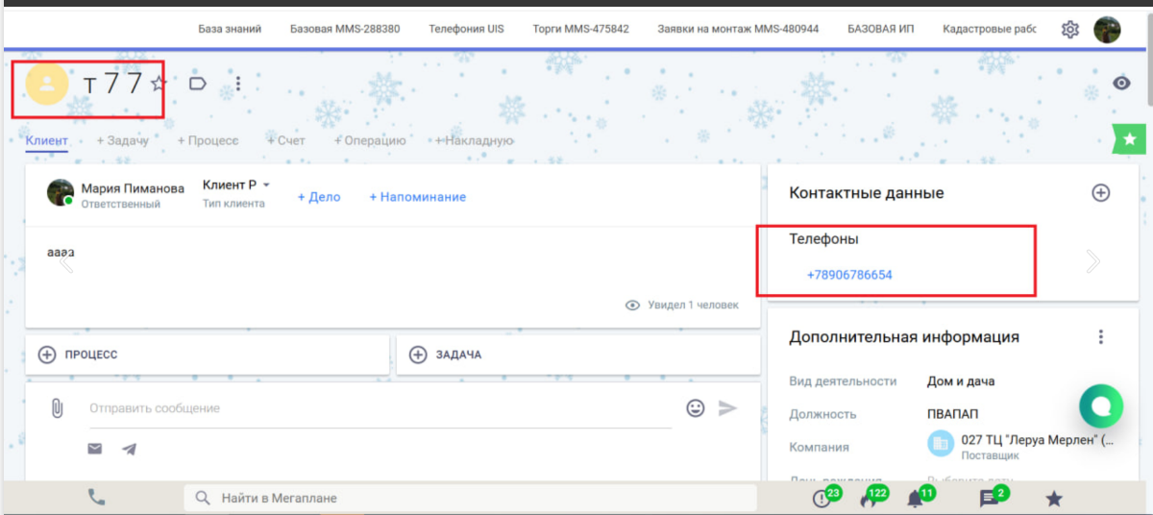Viewport: 1153px width, 515px height.
Task: Open the Дополнительная информация three-dot menu
Action: click(x=1101, y=337)
